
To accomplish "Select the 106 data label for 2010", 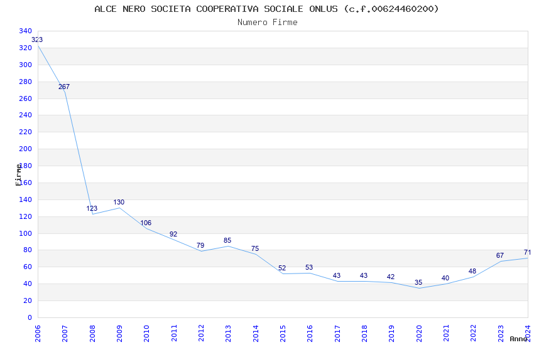I will (x=146, y=223).
